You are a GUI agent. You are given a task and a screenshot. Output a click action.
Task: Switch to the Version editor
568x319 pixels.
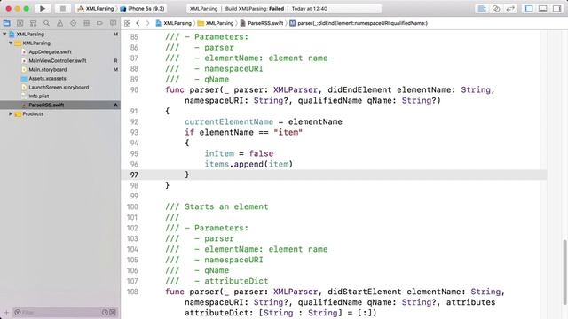pos(510,8)
